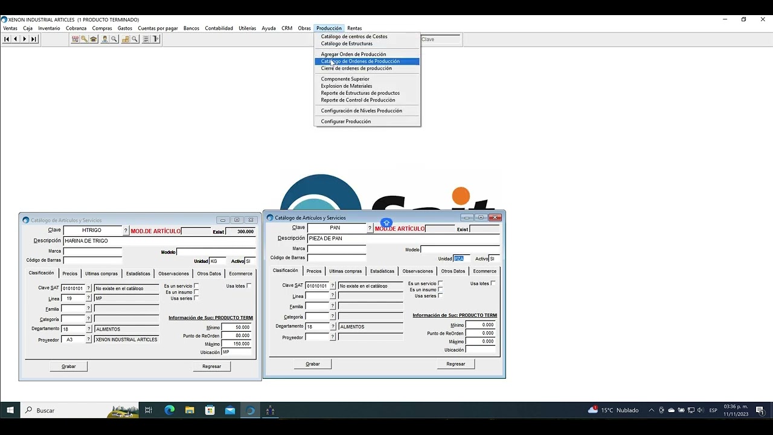Open Departamento lookup '?' in HTRIGO window

pyautogui.click(x=88, y=329)
